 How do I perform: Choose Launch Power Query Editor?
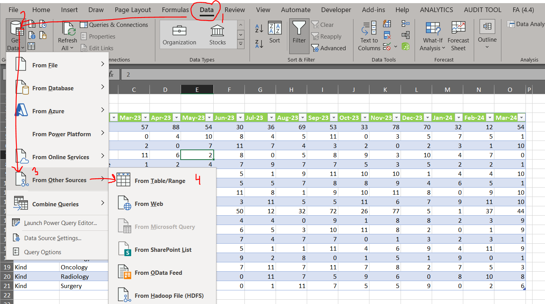click(58, 223)
